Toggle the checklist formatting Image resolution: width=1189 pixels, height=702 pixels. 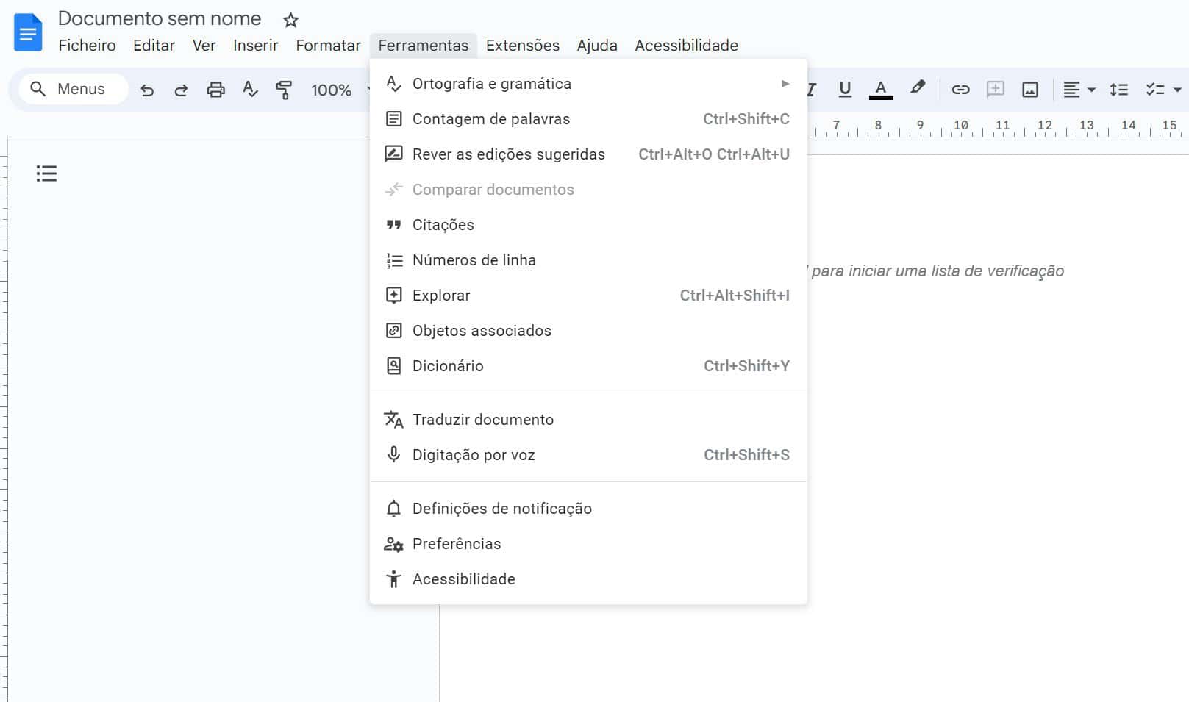[1154, 89]
